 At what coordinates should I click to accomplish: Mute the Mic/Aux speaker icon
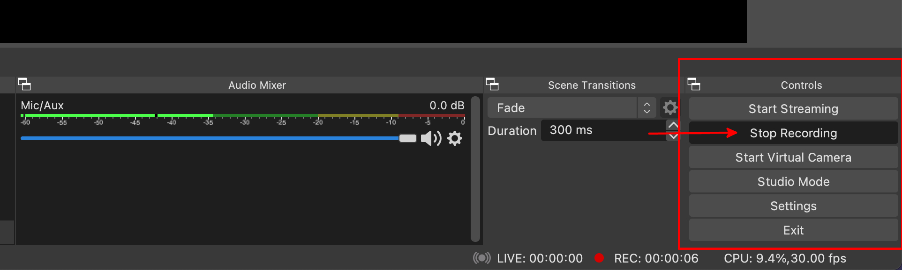pos(430,138)
